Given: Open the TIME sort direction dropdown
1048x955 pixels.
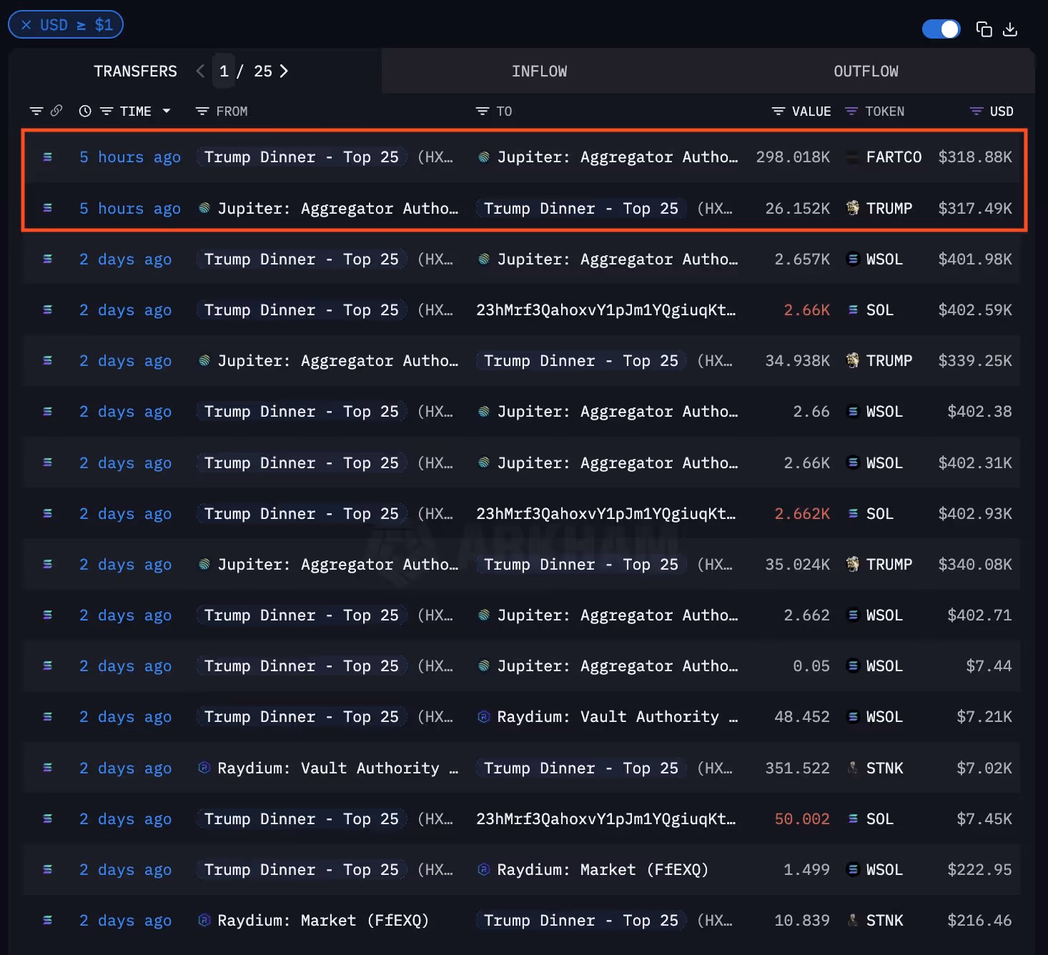Looking at the screenshot, I should 167,111.
